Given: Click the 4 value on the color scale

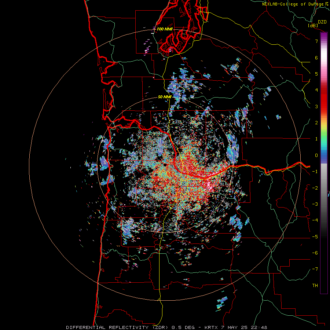Looking at the screenshot, I should coord(316,90).
